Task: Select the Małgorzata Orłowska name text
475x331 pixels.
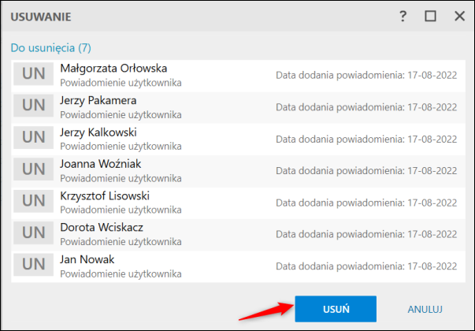Action: [x=113, y=69]
